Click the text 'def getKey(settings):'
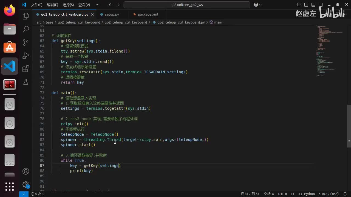351x197 pixels. pyautogui.click(x=76, y=41)
